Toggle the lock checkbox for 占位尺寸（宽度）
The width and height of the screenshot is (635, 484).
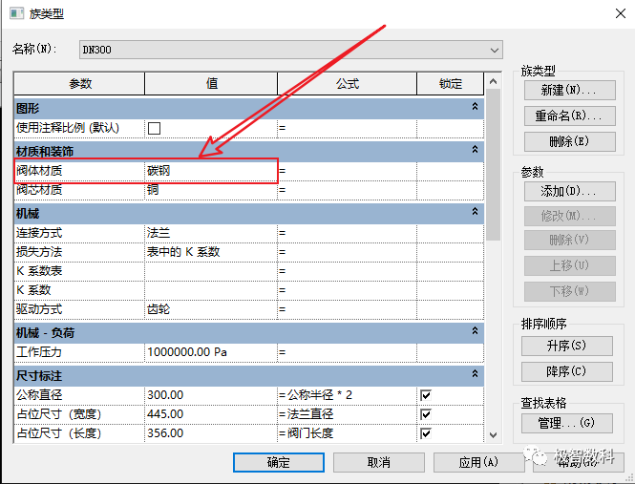(x=426, y=414)
